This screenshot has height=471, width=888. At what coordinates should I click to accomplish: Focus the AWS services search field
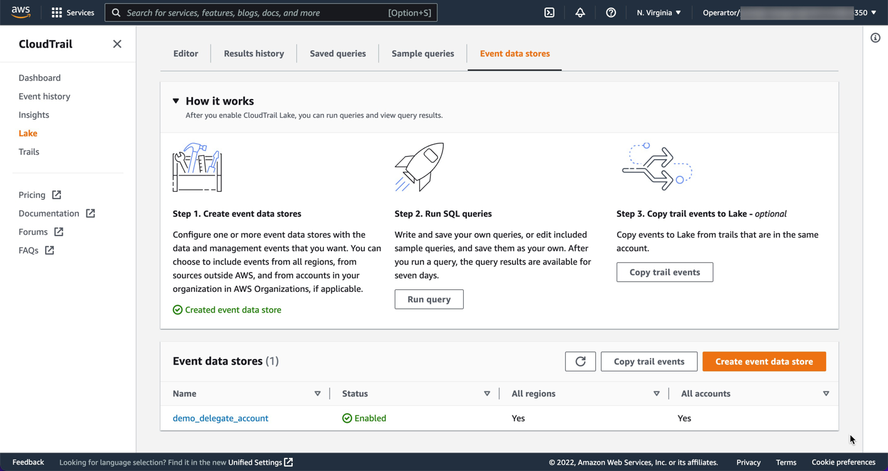[271, 13]
